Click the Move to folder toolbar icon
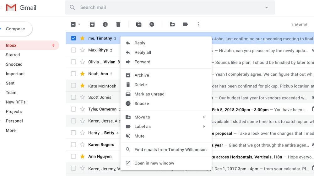Image resolution: width=314 pixels, height=176 pixels. 172,24
